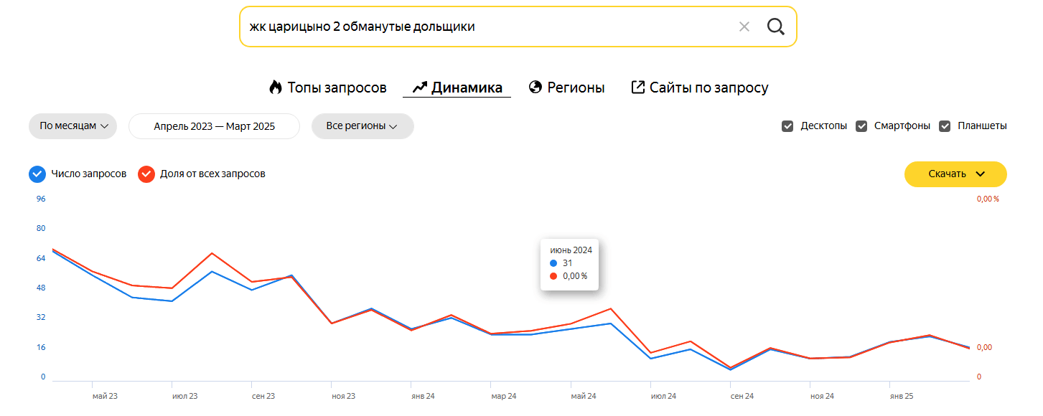Click the magnifying glass search icon
This screenshot has width=1043, height=416.
(x=775, y=27)
